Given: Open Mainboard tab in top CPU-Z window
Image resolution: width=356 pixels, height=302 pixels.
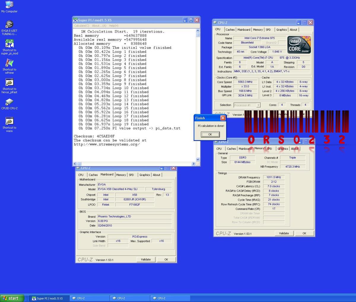Looking at the screenshot, I should click(244, 30).
